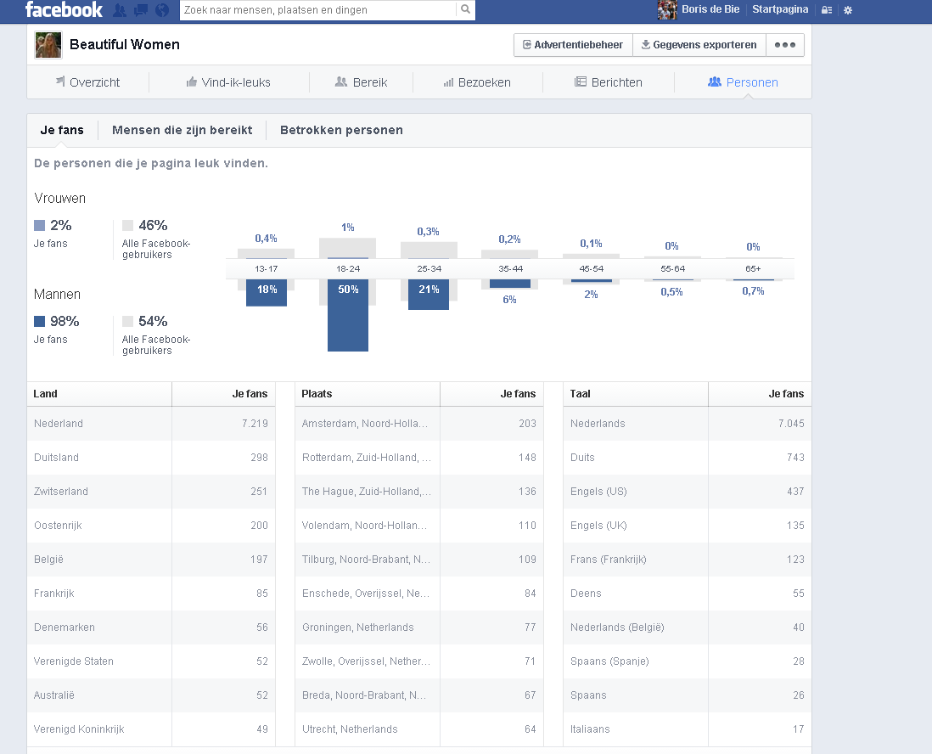Open 'Betrokken personen' sub-tab

click(x=341, y=130)
